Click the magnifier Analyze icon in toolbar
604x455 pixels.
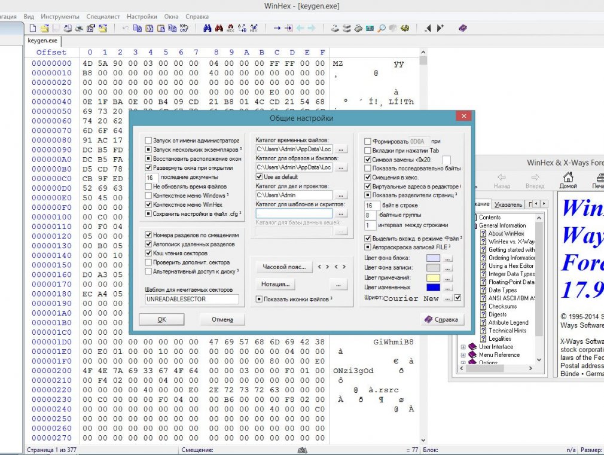coord(382,28)
